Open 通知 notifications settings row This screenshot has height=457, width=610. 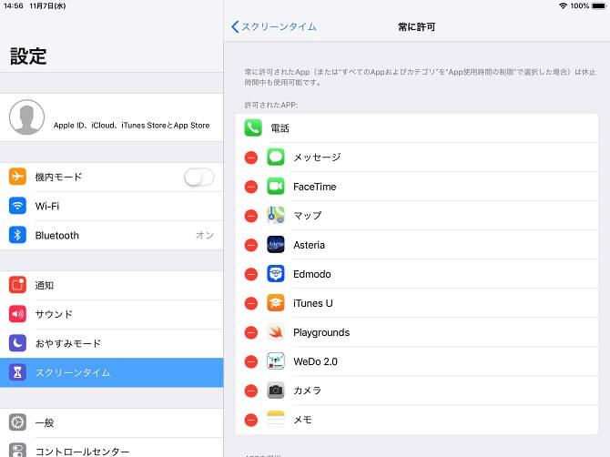[112, 286]
